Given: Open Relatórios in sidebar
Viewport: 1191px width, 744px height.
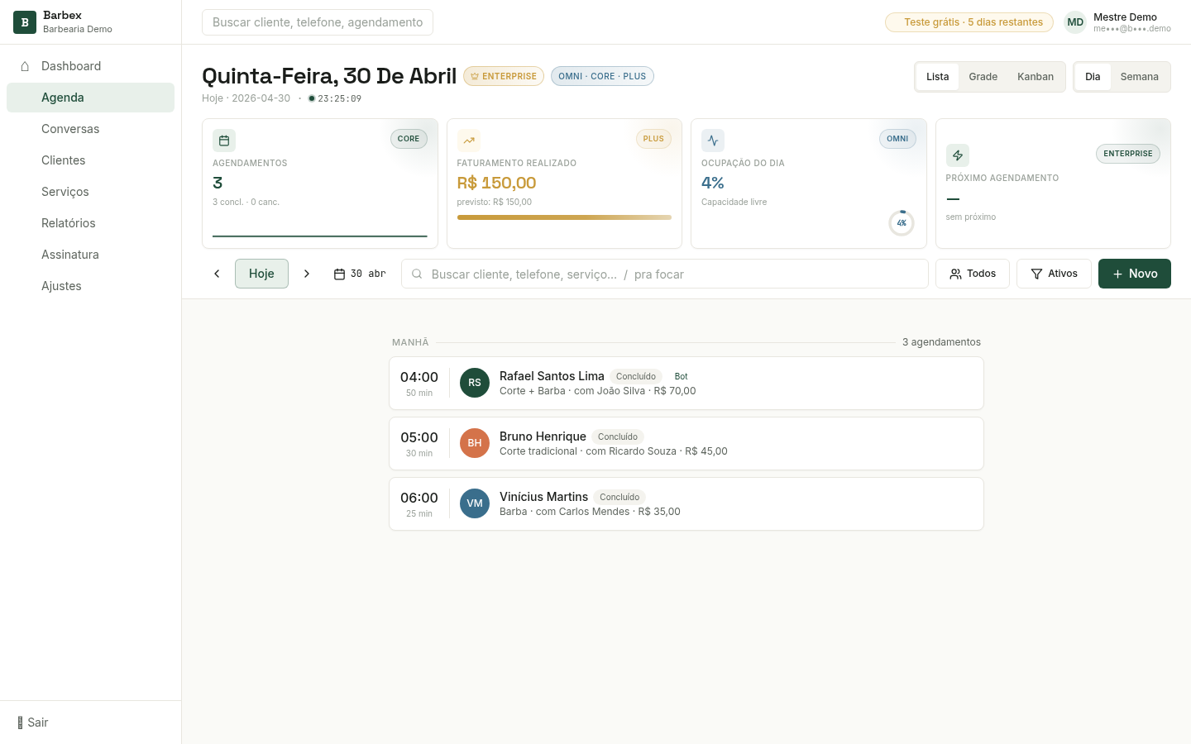Looking at the screenshot, I should [91, 223].
